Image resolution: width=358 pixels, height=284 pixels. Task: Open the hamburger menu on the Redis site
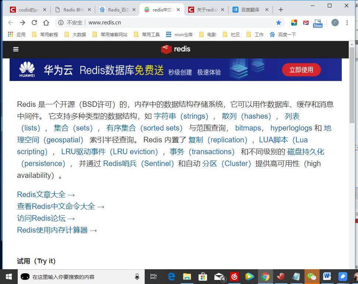[x=16, y=49]
